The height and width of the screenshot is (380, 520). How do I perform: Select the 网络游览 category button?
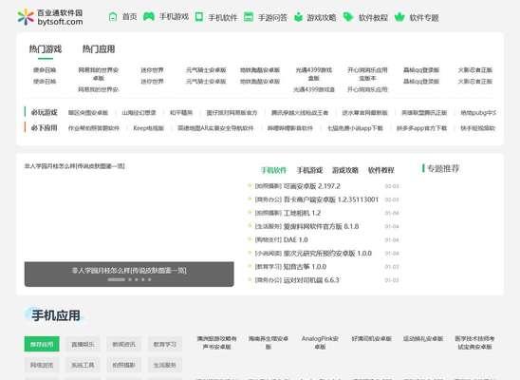tap(42, 365)
